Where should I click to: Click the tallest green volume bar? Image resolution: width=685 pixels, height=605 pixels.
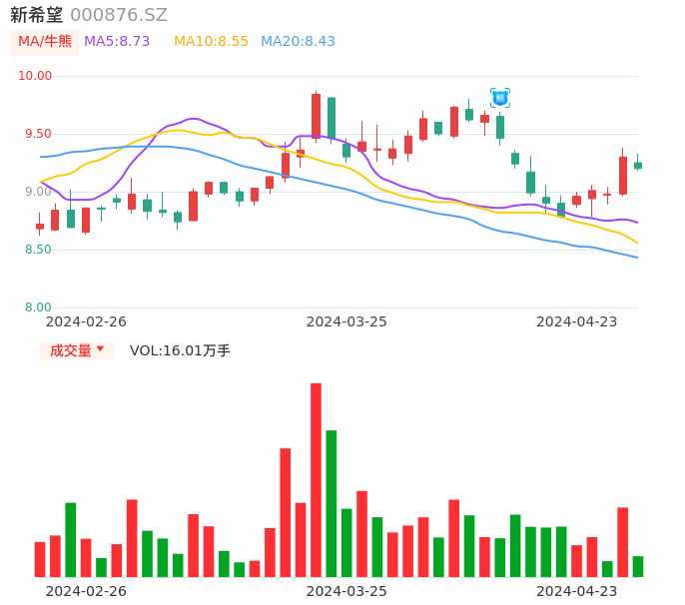pyautogui.click(x=332, y=503)
